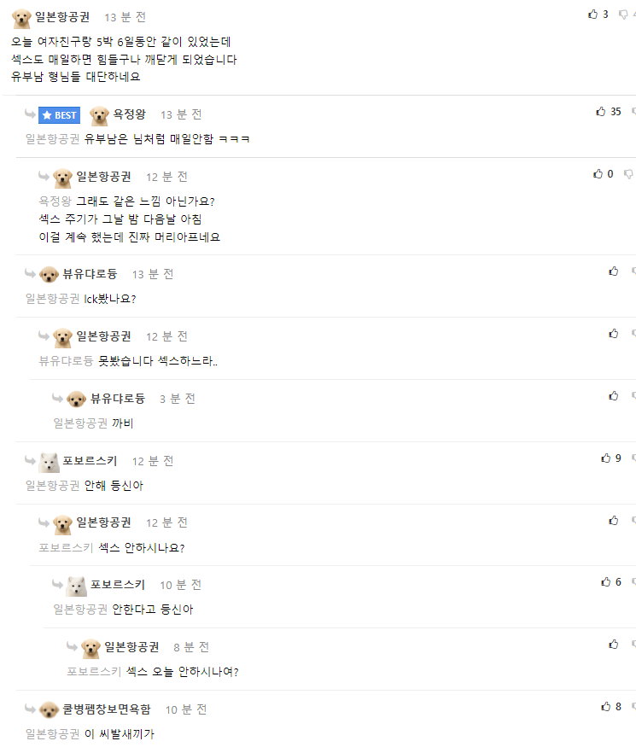Click thumbs up on the lck봤나요 comment
The image size is (636, 747).
pos(612,271)
